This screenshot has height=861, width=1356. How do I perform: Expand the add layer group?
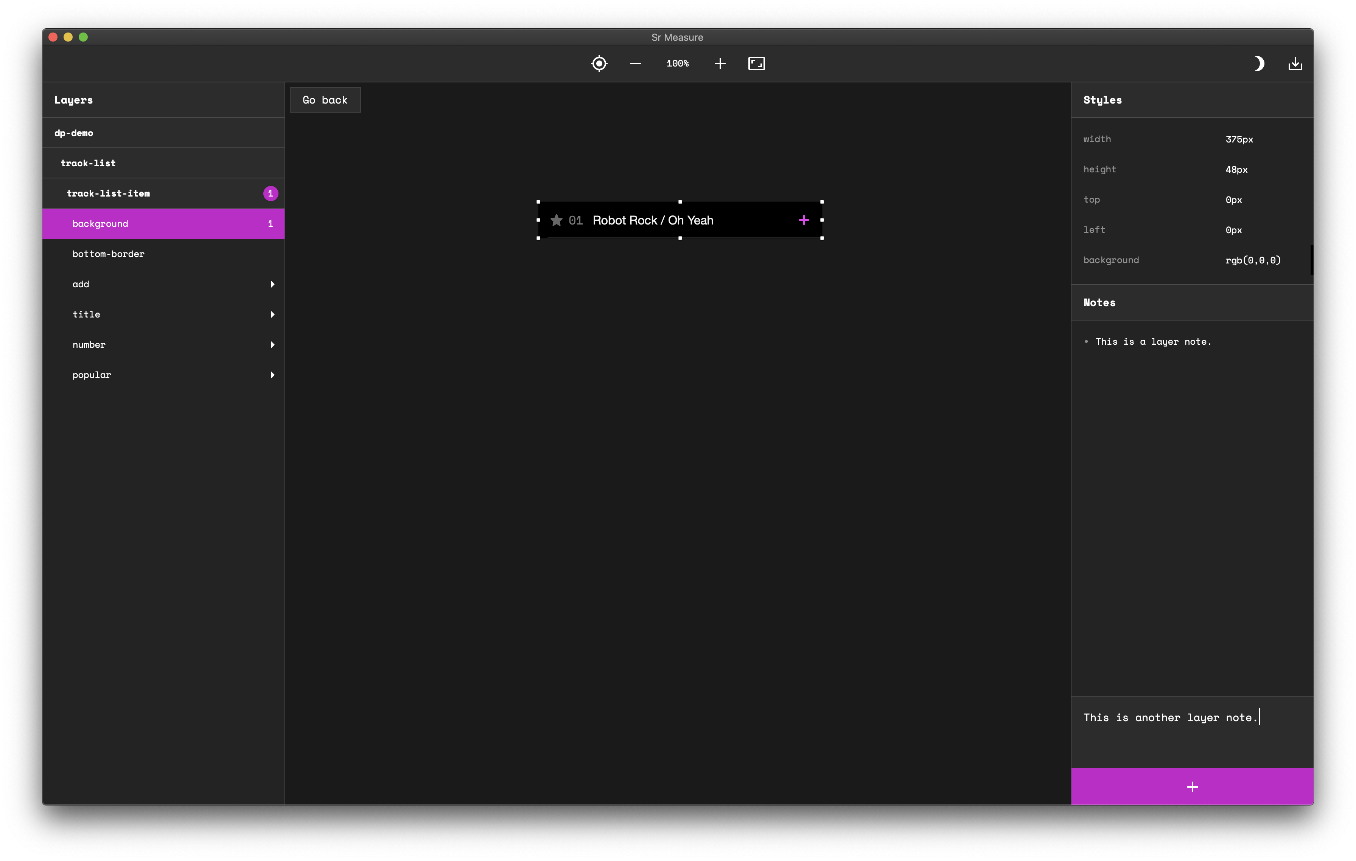pos(272,285)
